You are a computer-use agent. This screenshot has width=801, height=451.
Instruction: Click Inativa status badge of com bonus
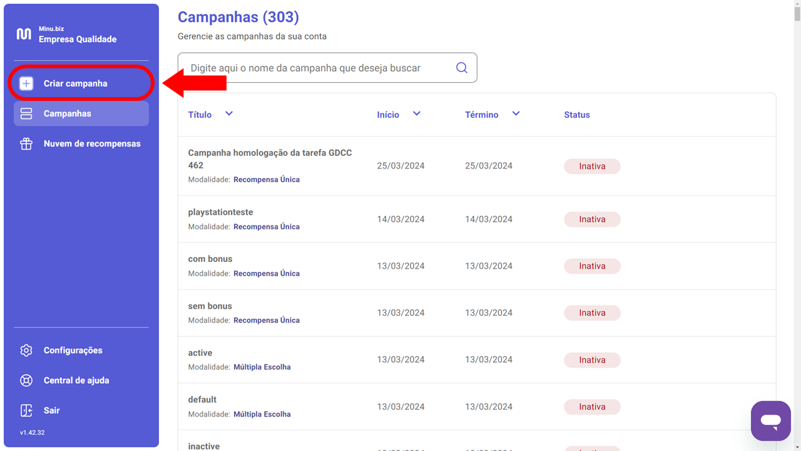592,266
